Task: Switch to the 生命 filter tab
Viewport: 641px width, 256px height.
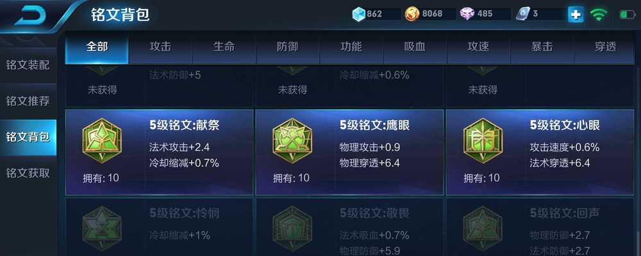Action: click(224, 47)
